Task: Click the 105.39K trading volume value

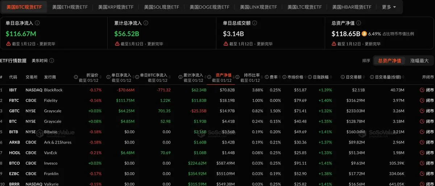Action: tap(396, 164)
